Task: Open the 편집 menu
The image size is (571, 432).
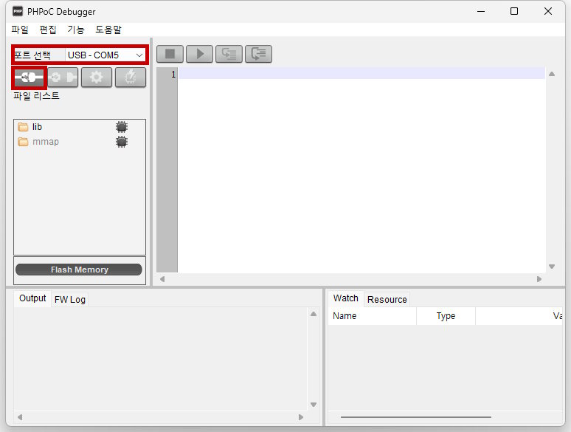Action: click(48, 30)
